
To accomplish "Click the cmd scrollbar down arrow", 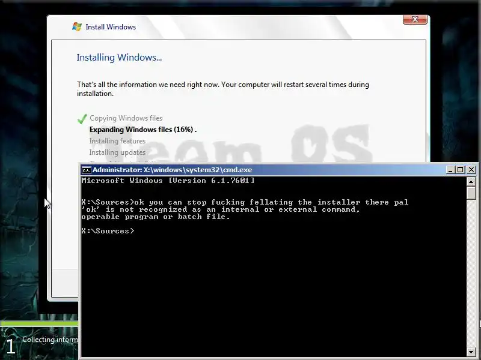I will point(471,352).
